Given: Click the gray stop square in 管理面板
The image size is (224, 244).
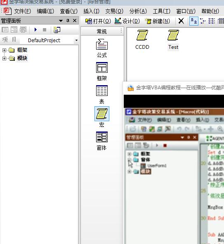Looking at the screenshot, I should [x=45, y=30].
